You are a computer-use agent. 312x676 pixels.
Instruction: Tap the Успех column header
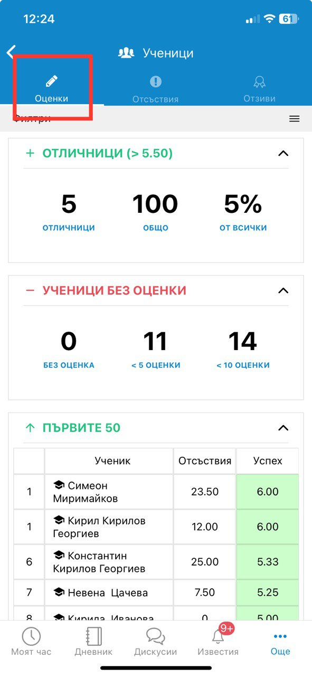click(x=268, y=461)
